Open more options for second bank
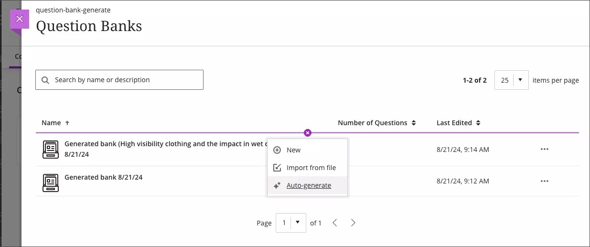 [x=544, y=181]
